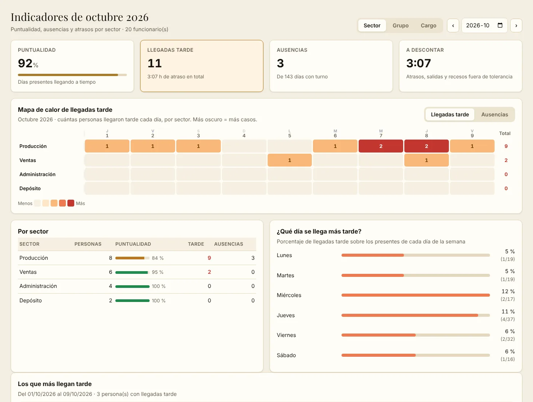The image size is (533, 402).
Task: Show Ausencias heatmap
Action: point(495,114)
